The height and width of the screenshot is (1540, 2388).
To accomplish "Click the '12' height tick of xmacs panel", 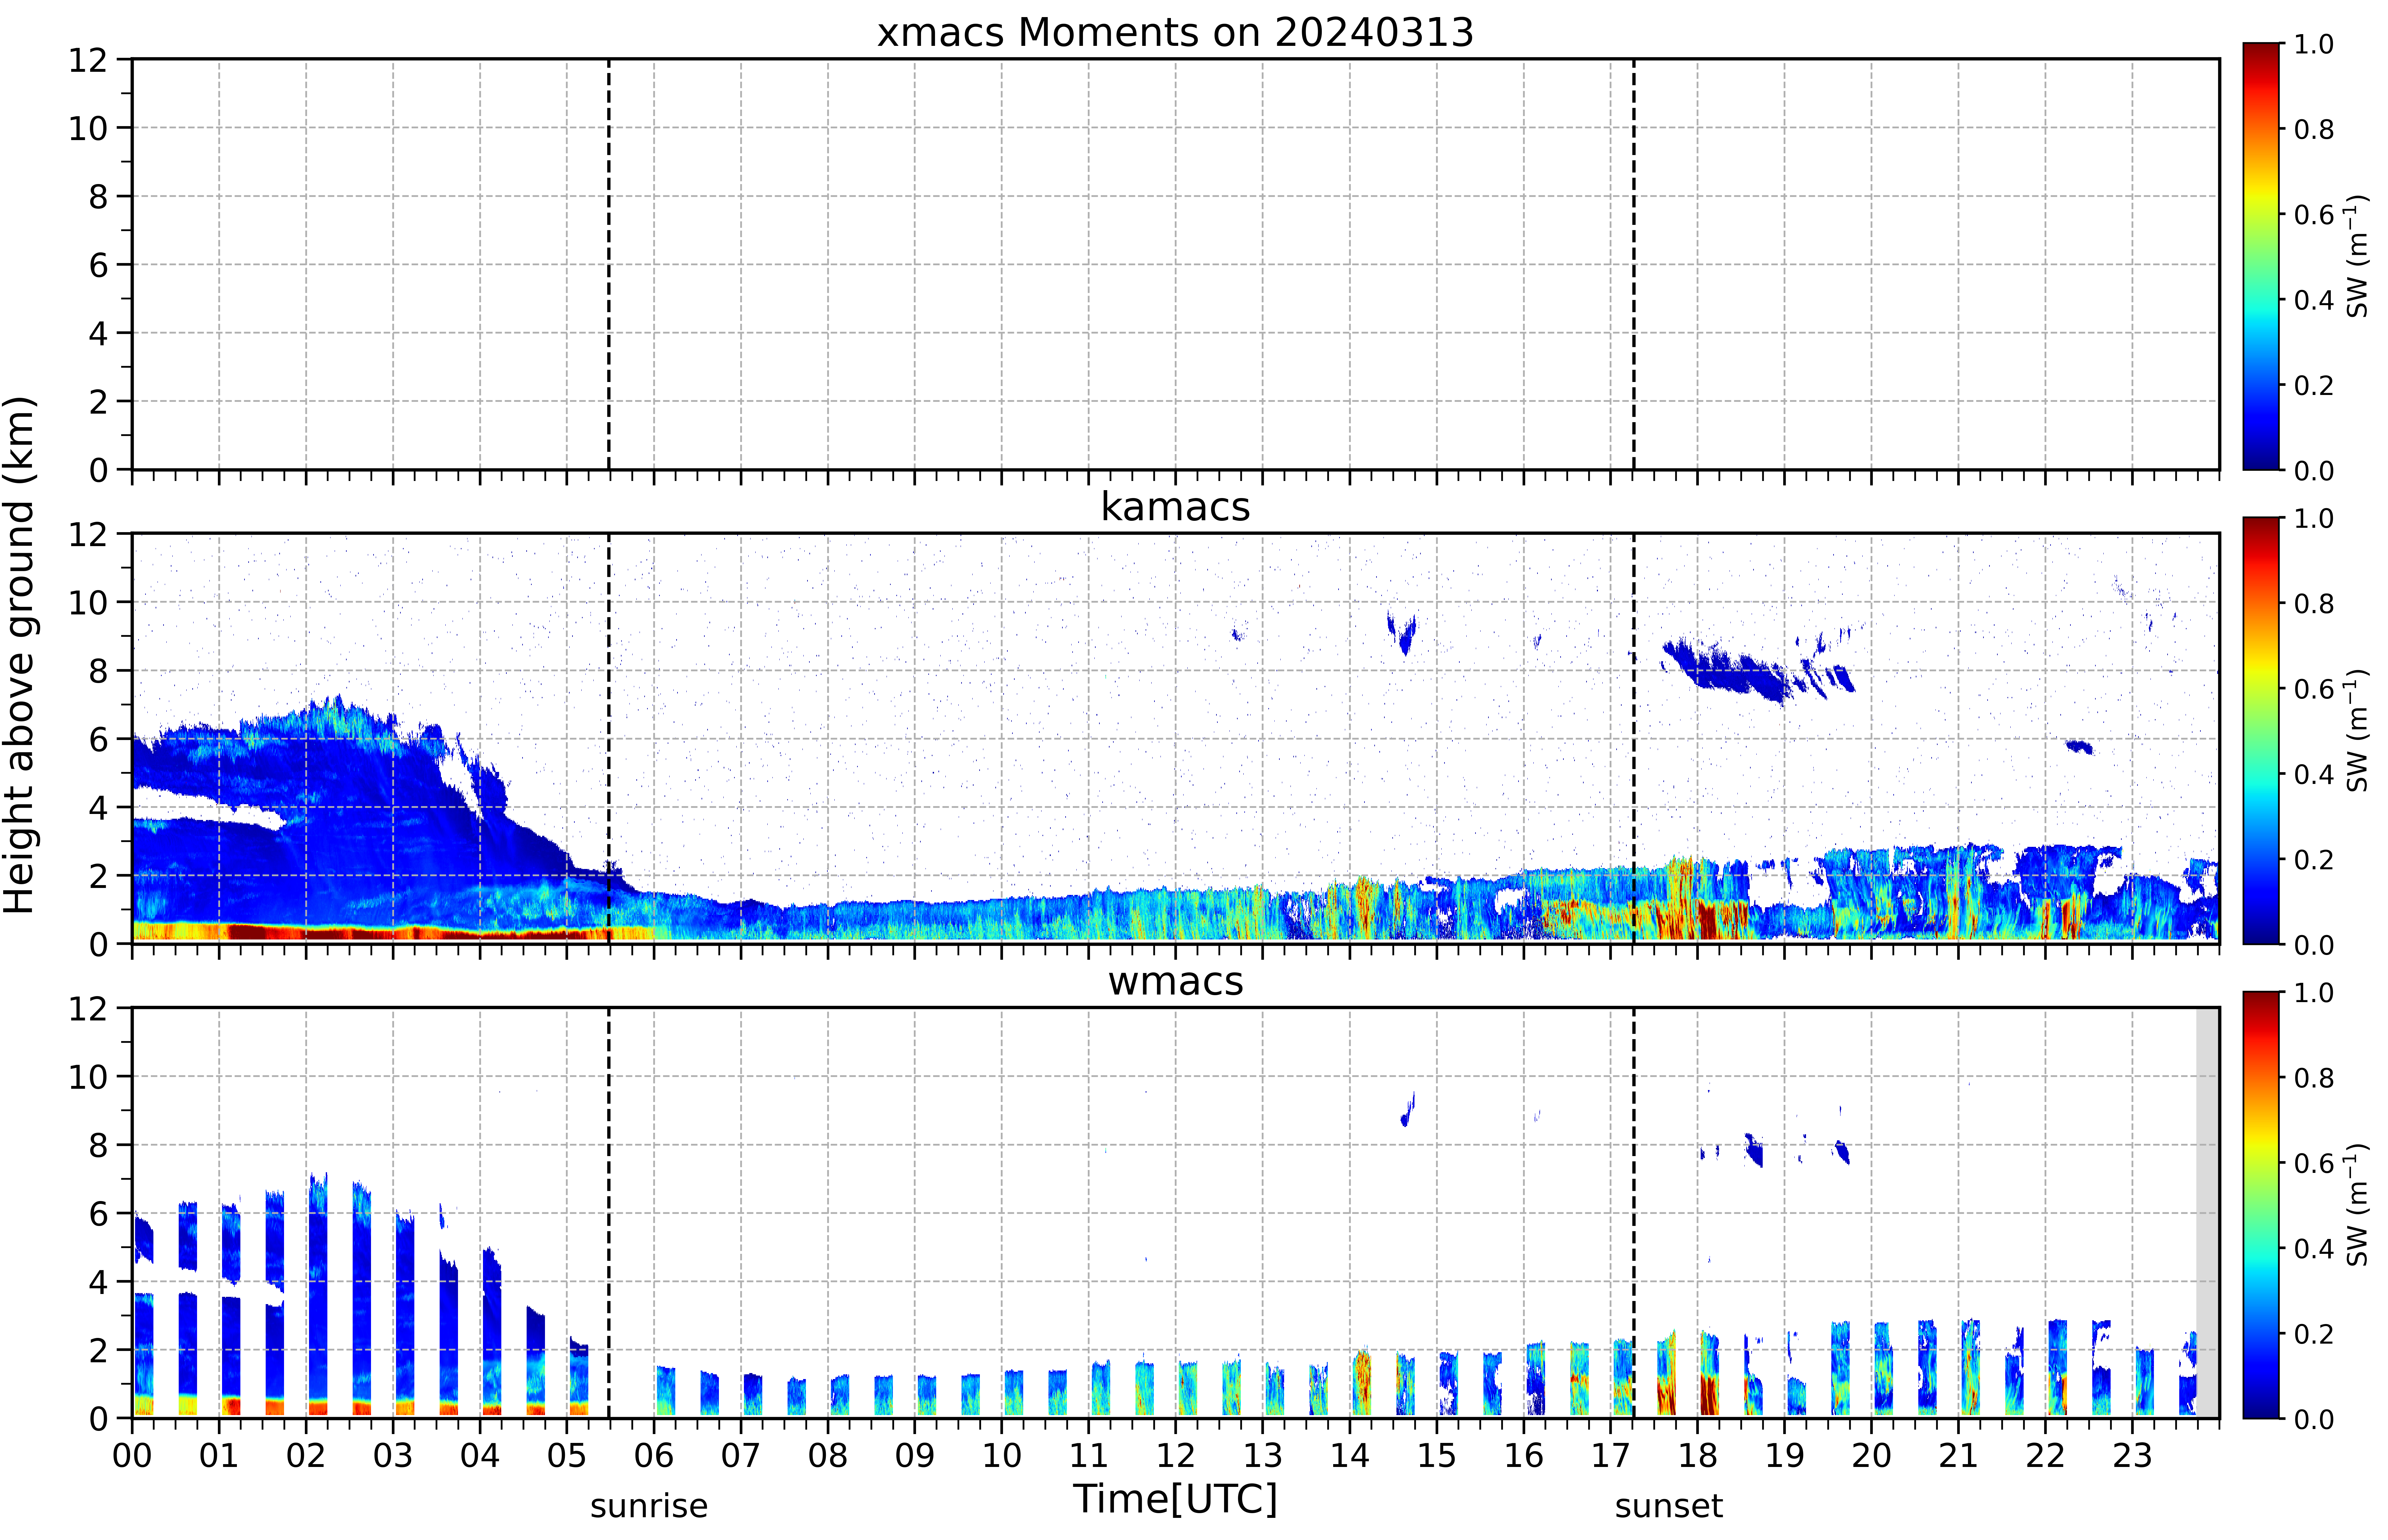I will click(x=88, y=60).
